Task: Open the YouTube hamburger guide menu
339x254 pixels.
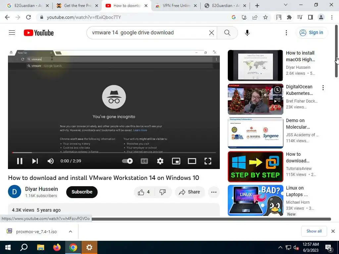Action: pyautogui.click(x=12, y=33)
